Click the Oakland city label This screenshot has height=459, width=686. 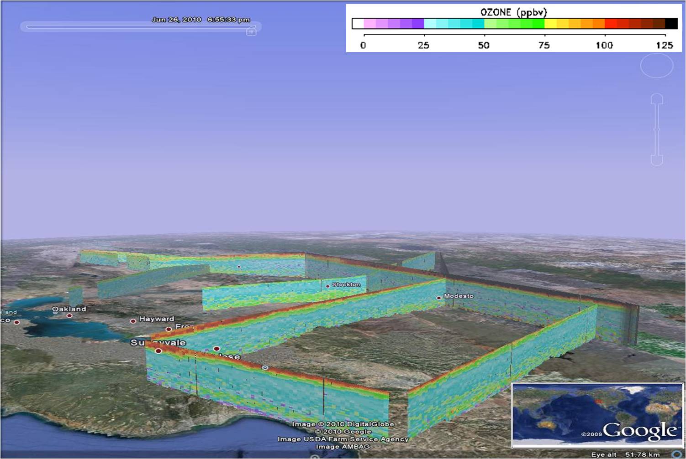coord(69,309)
